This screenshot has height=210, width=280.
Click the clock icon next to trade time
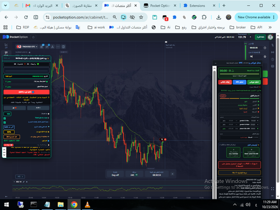(x=265, y=48)
